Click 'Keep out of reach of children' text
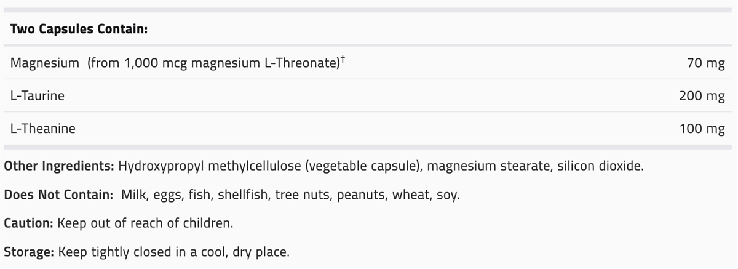This screenshot has width=738, height=269. (x=145, y=223)
